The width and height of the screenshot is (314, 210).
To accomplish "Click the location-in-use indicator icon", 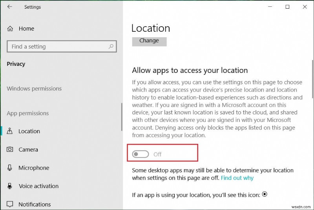I will coord(265,194).
